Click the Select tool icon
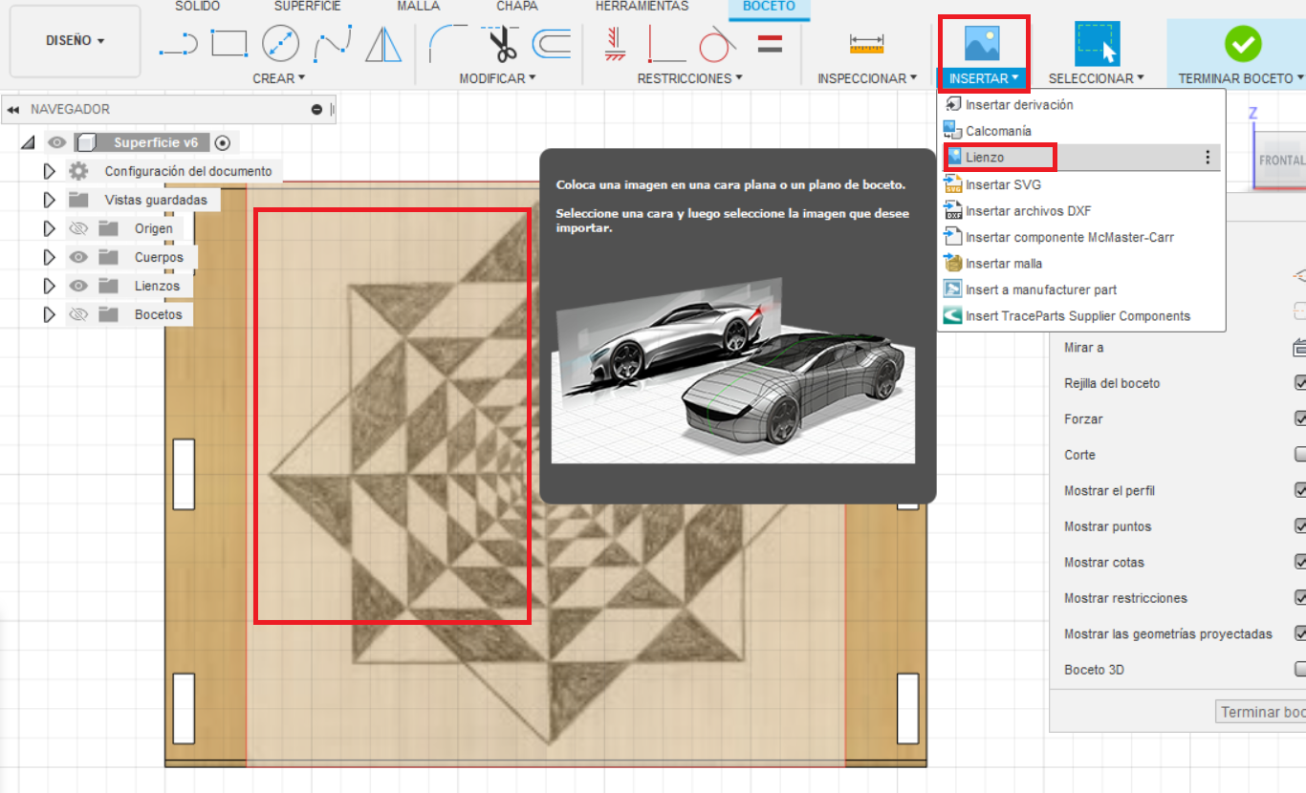This screenshot has width=1306, height=793. click(x=1097, y=43)
